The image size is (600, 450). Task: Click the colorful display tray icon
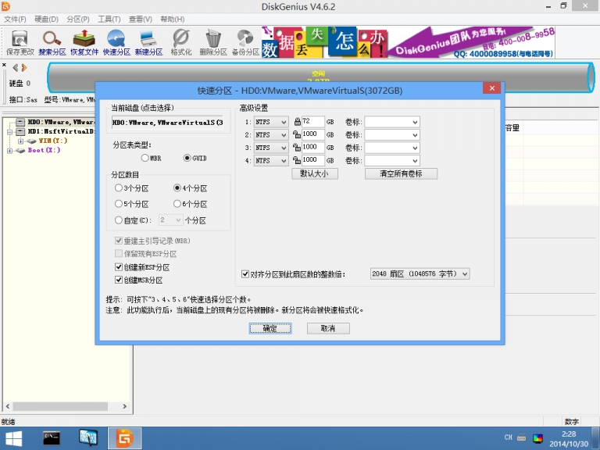click(x=537, y=437)
